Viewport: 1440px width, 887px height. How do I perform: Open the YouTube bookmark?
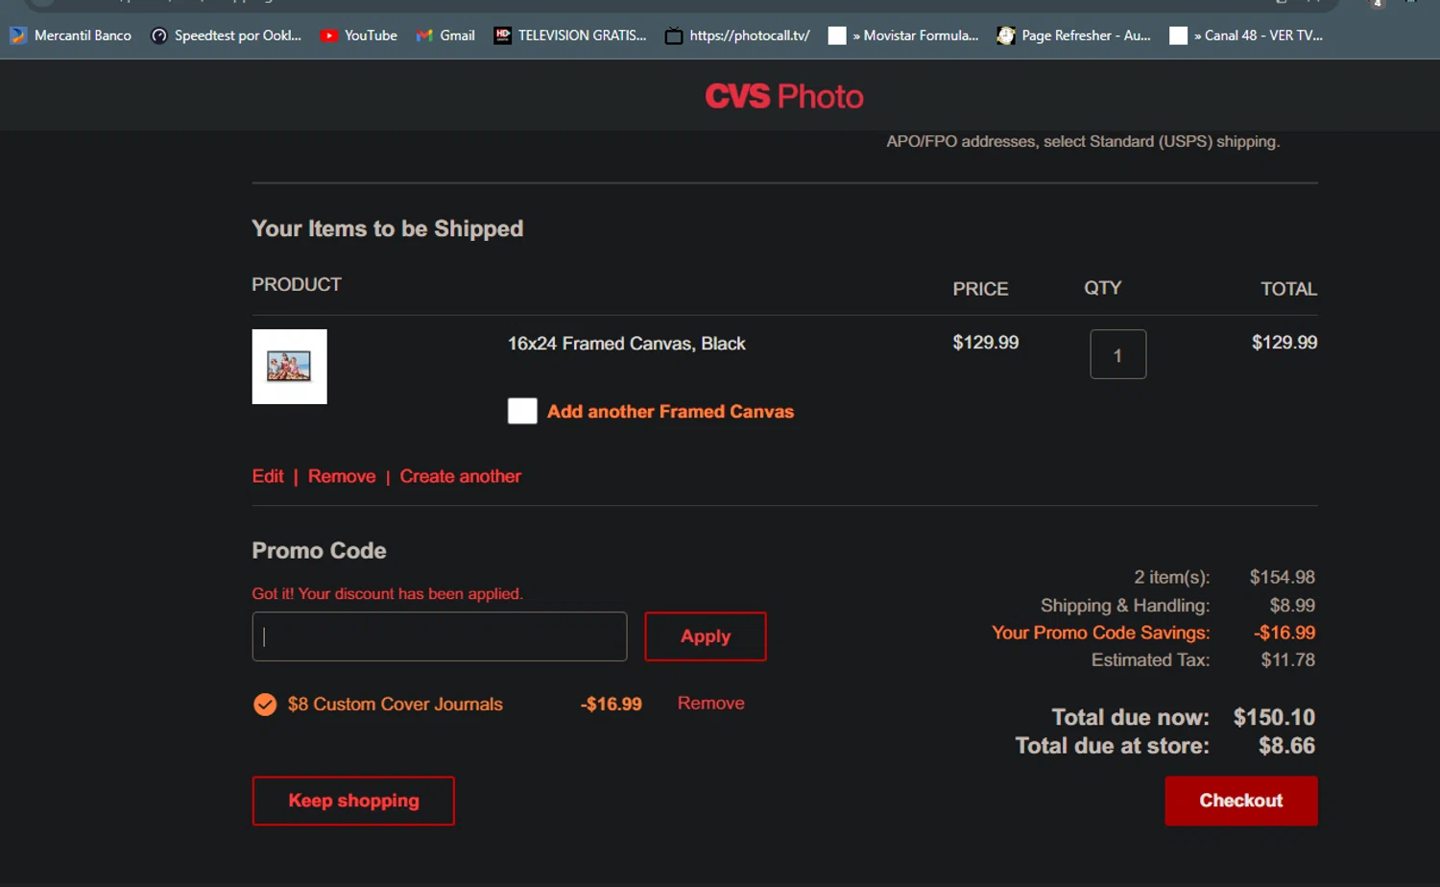click(x=359, y=36)
